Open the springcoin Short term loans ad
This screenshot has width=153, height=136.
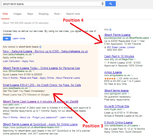pos(116,90)
